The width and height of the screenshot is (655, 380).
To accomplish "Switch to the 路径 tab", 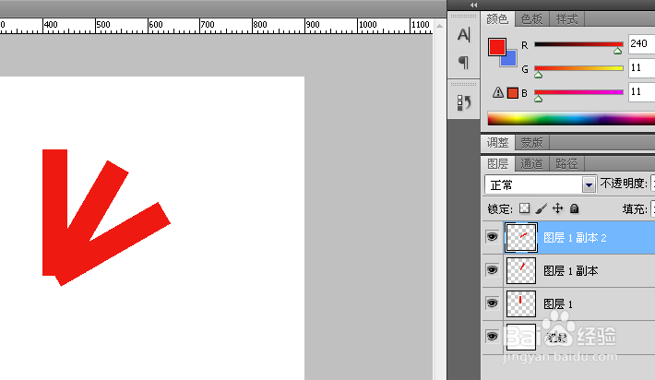I will tap(566, 163).
